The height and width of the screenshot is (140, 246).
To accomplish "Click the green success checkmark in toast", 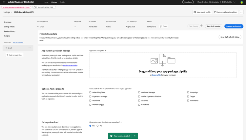I will click(x=111, y=136).
